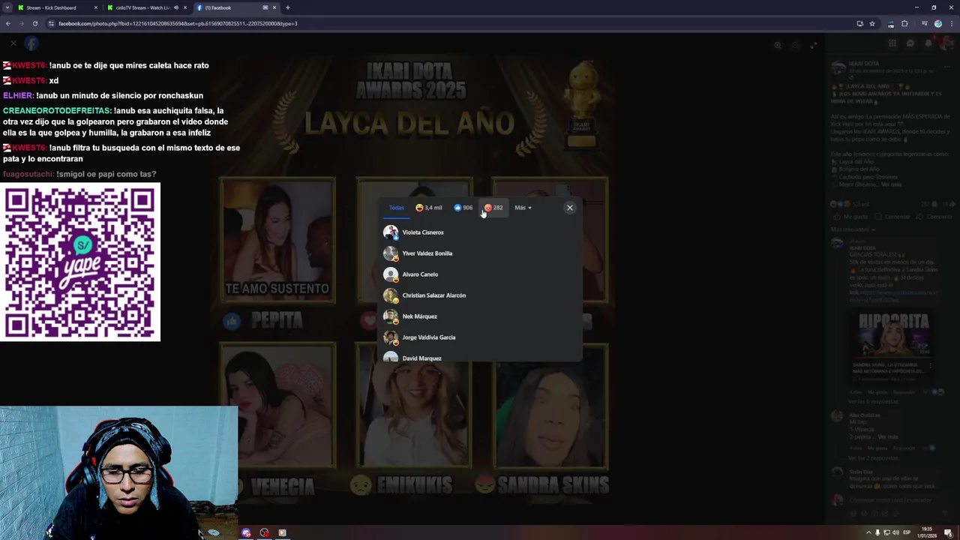The width and height of the screenshot is (960, 540).
Task: Open the browser three-dot menu
Action: 951,23
